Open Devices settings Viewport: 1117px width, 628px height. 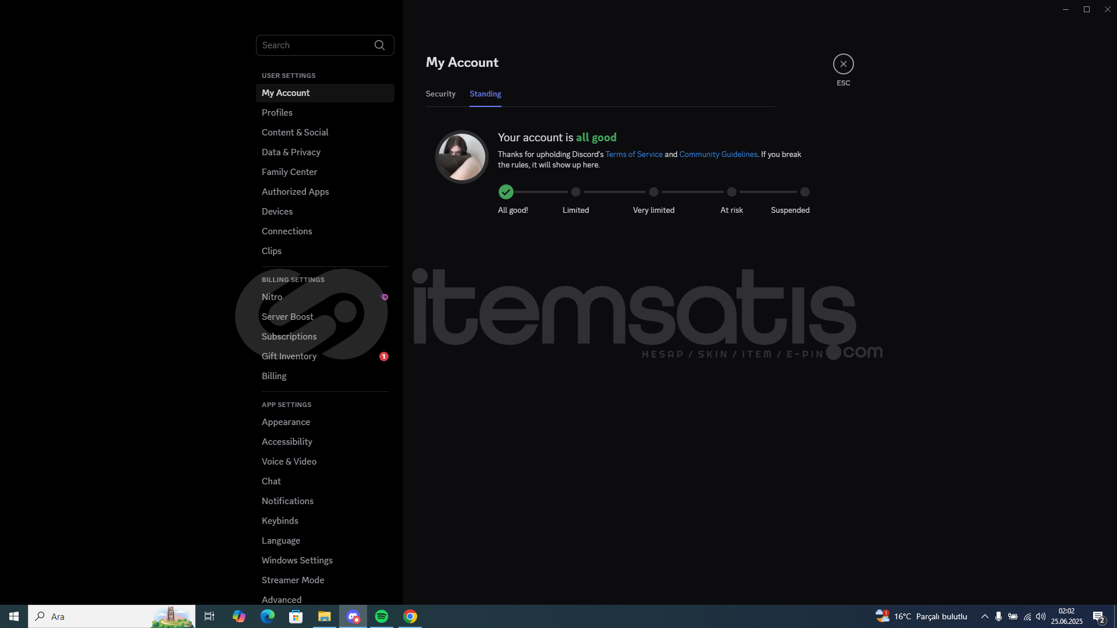tap(325, 212)
